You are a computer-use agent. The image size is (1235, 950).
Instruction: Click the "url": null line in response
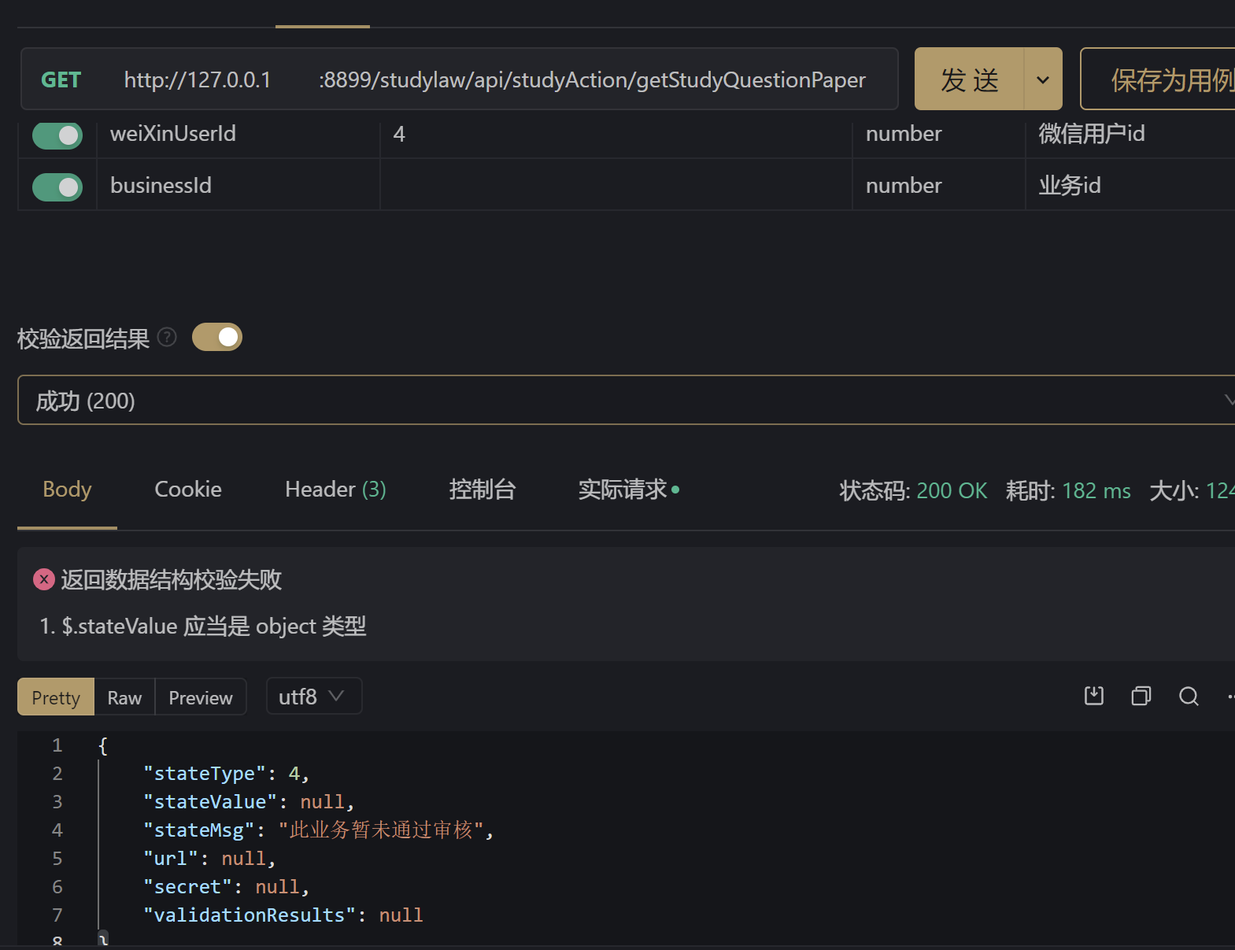209,859
